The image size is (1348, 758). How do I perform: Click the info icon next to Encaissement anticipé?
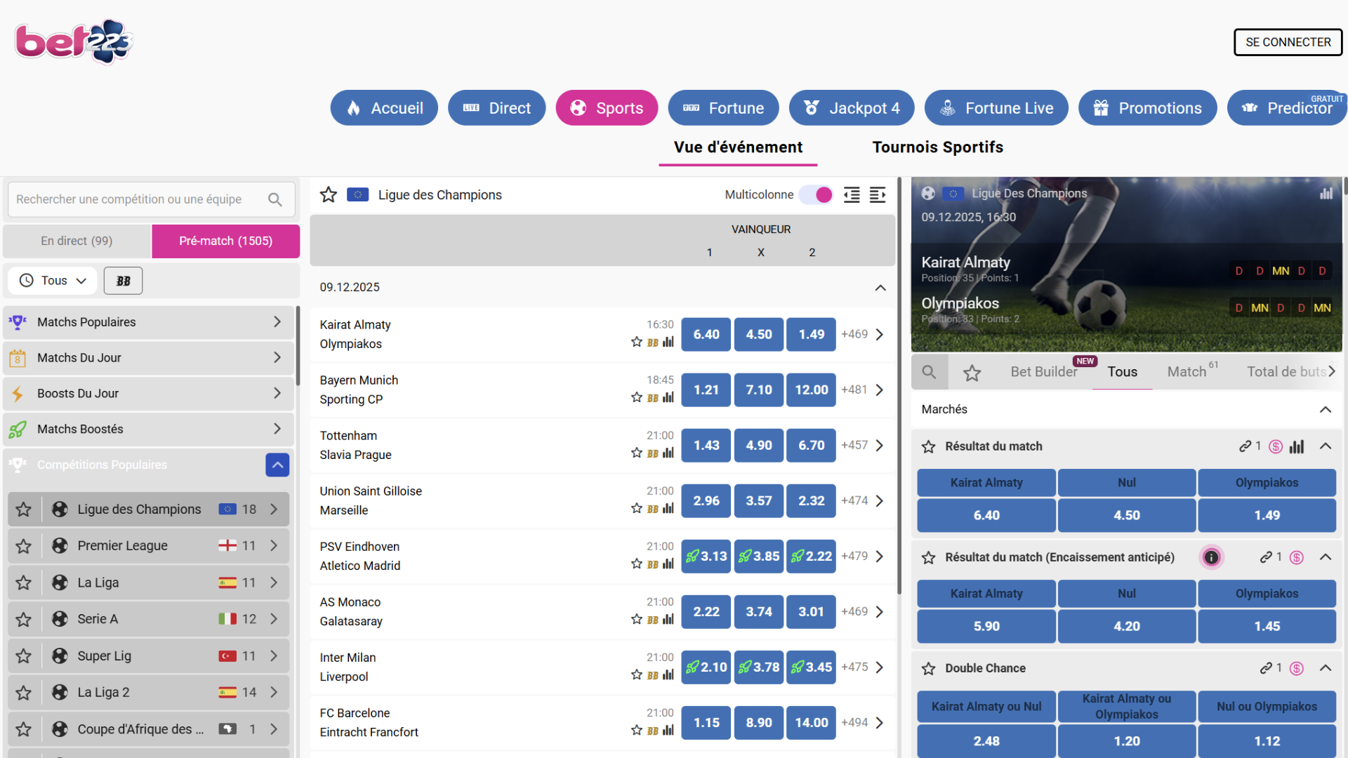click(1212, 557)
